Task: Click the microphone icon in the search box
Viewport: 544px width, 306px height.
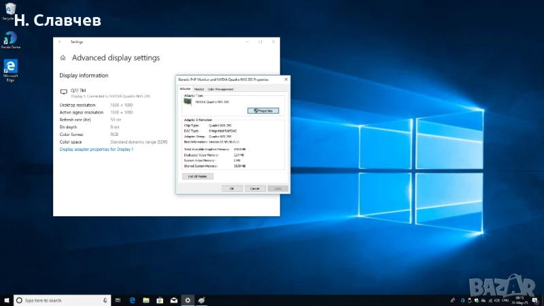Action: (x=105, y=300)
